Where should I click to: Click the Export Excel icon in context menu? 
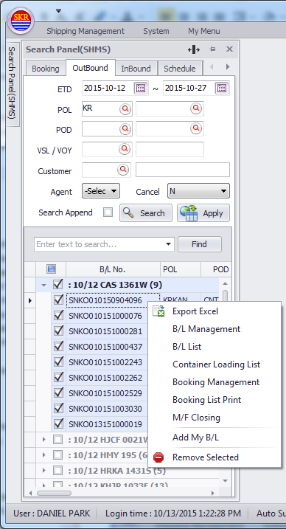tap(158, 311)
